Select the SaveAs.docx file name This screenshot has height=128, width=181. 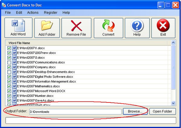coord(36,101)
